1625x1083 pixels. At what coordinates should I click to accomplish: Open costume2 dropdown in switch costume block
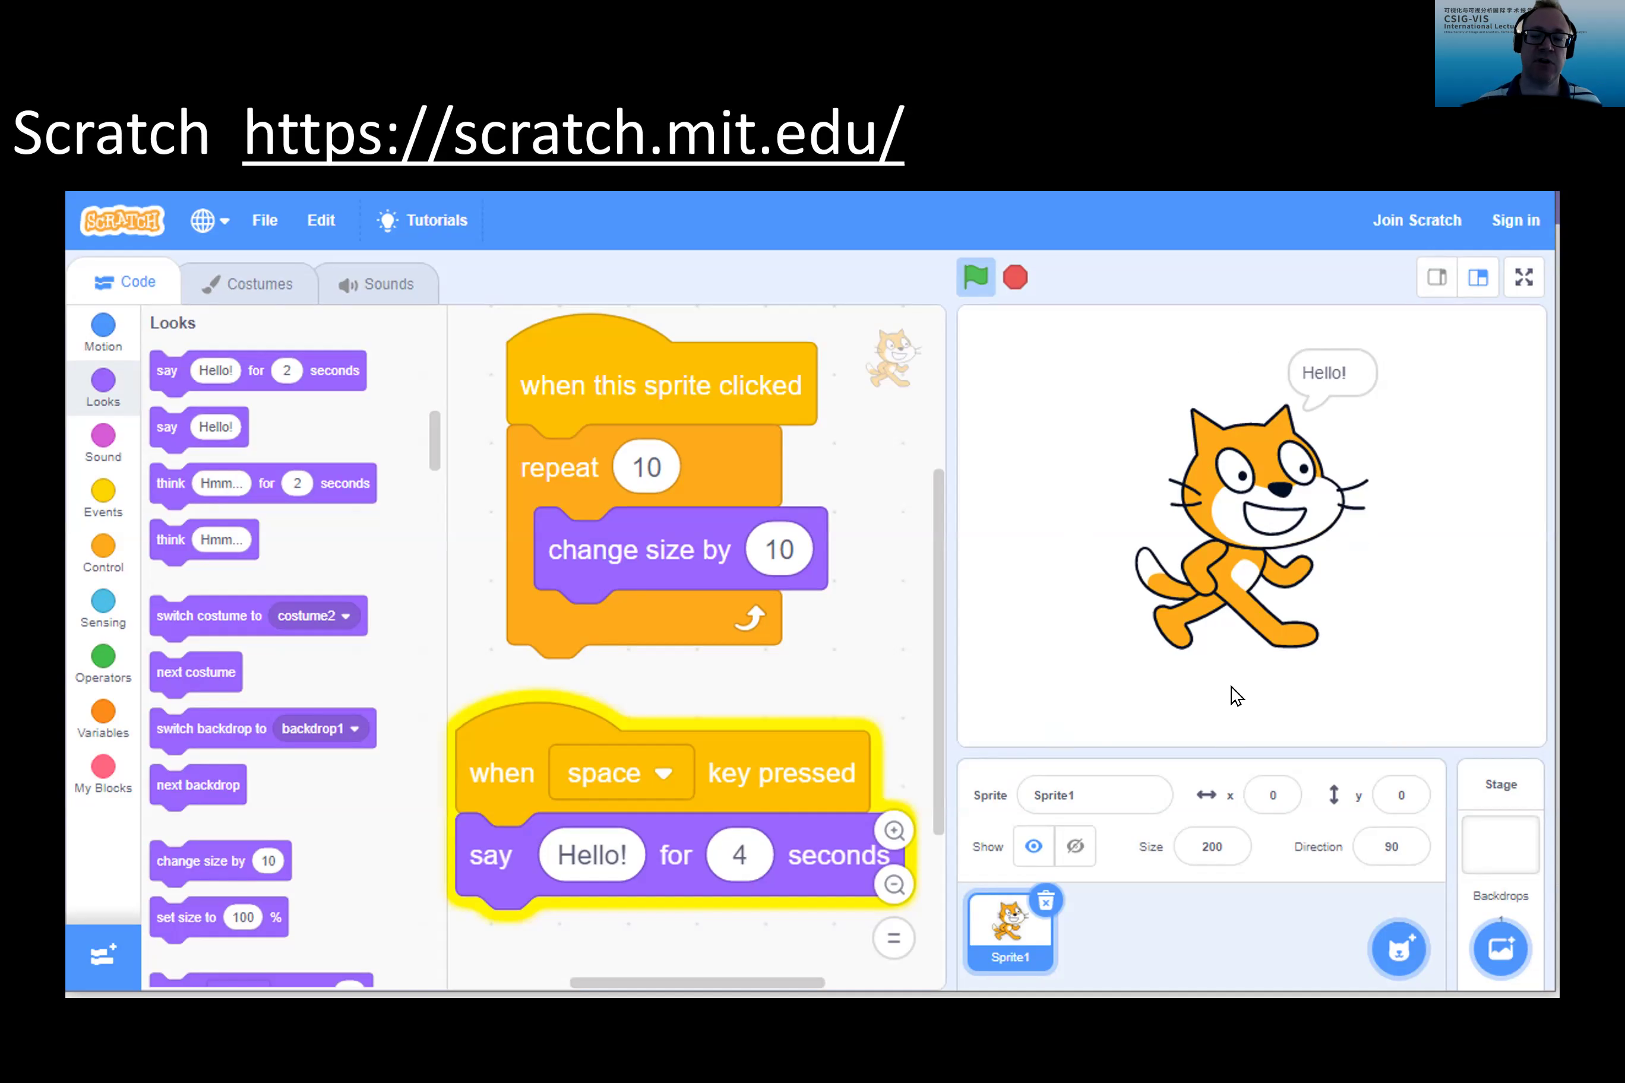click(314, 616)
